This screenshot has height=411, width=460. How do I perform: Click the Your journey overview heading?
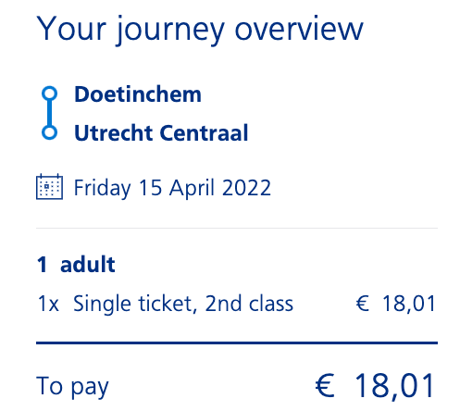point(200,30)
